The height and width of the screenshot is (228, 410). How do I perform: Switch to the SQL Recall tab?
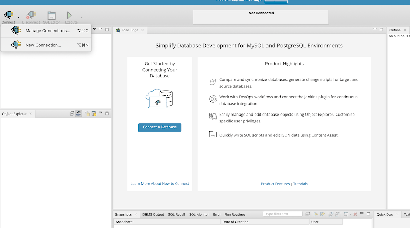[176, 214]
